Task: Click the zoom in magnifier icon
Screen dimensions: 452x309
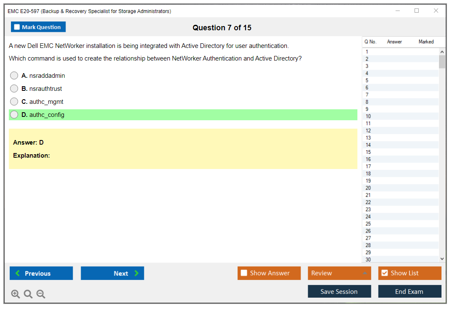Action: pyautogui.click(x=16, y=294)
